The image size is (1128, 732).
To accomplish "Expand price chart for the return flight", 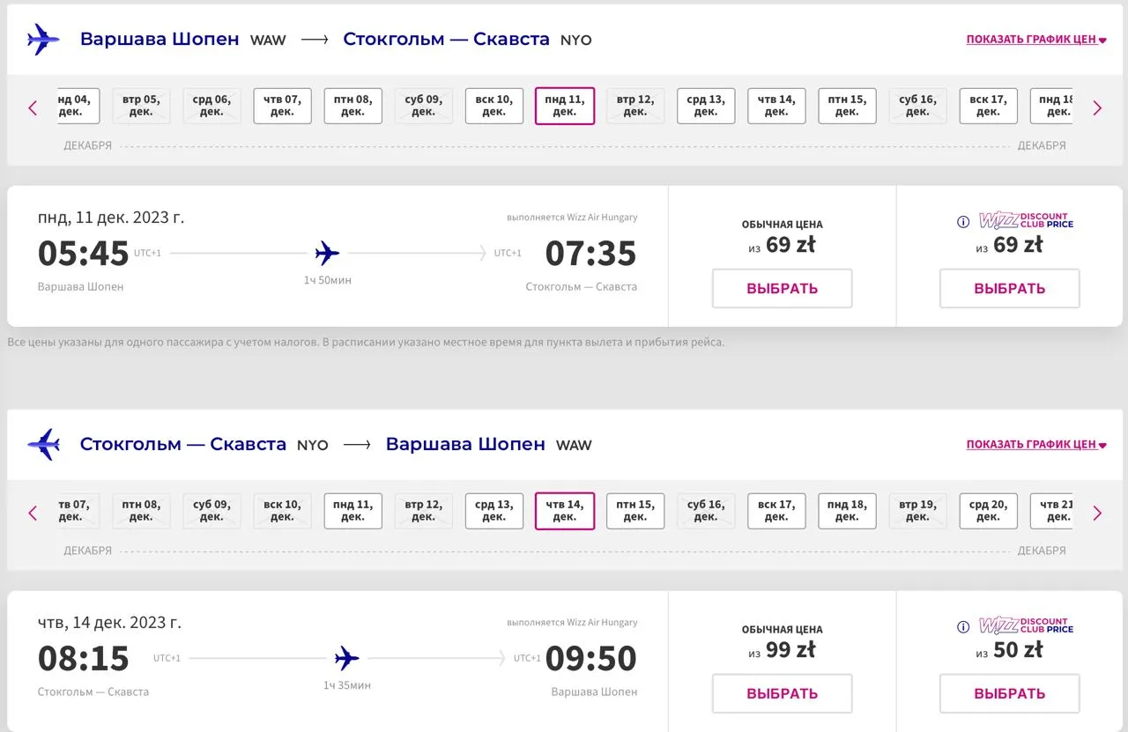I will [x=1035, y=445].
